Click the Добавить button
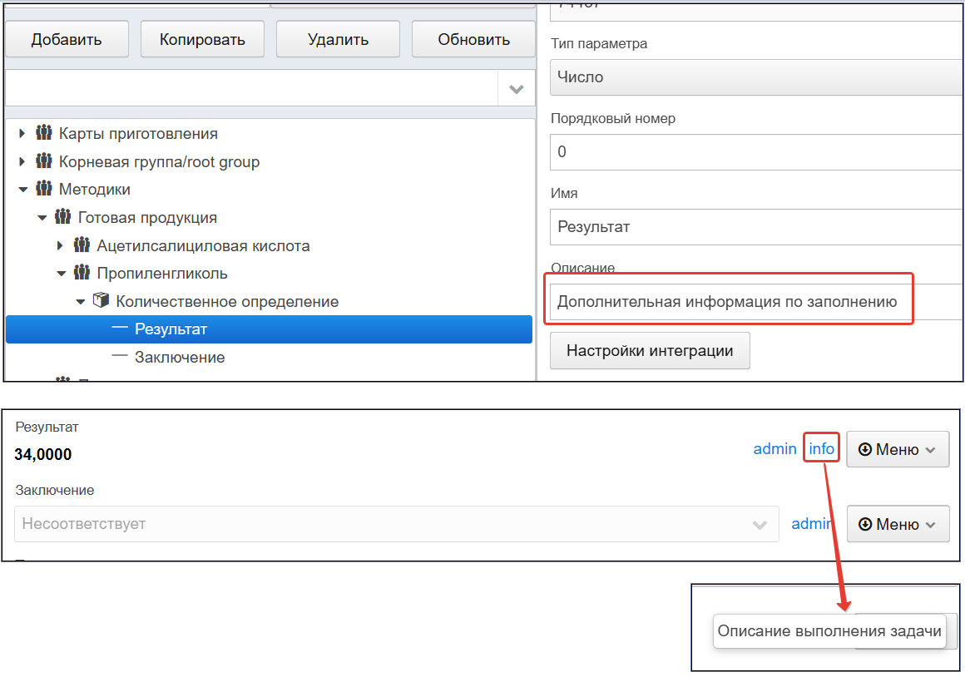The height and width of the screenshot is (677, 965). (x=67, y=39)
